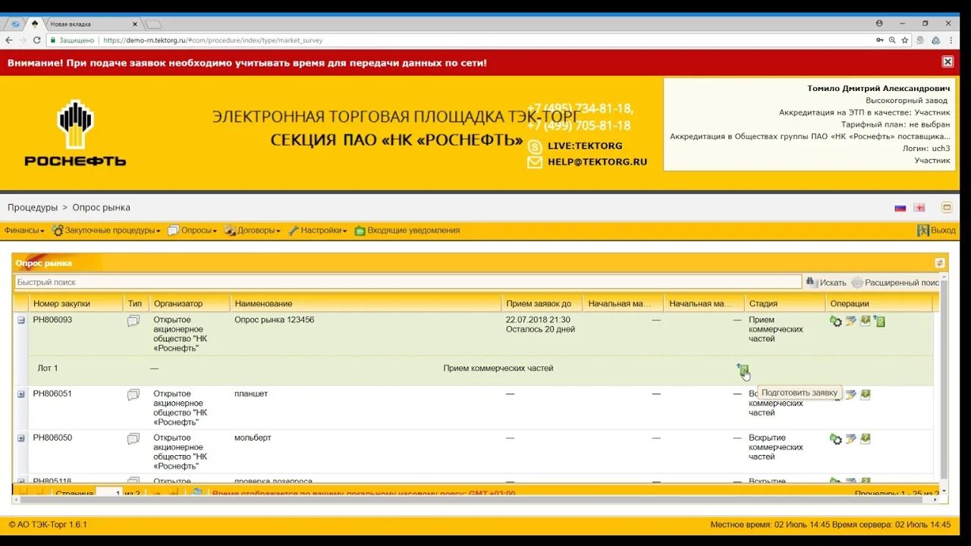Go back in browser
Viewport: 971px width, 546px height.
[9, 40]
